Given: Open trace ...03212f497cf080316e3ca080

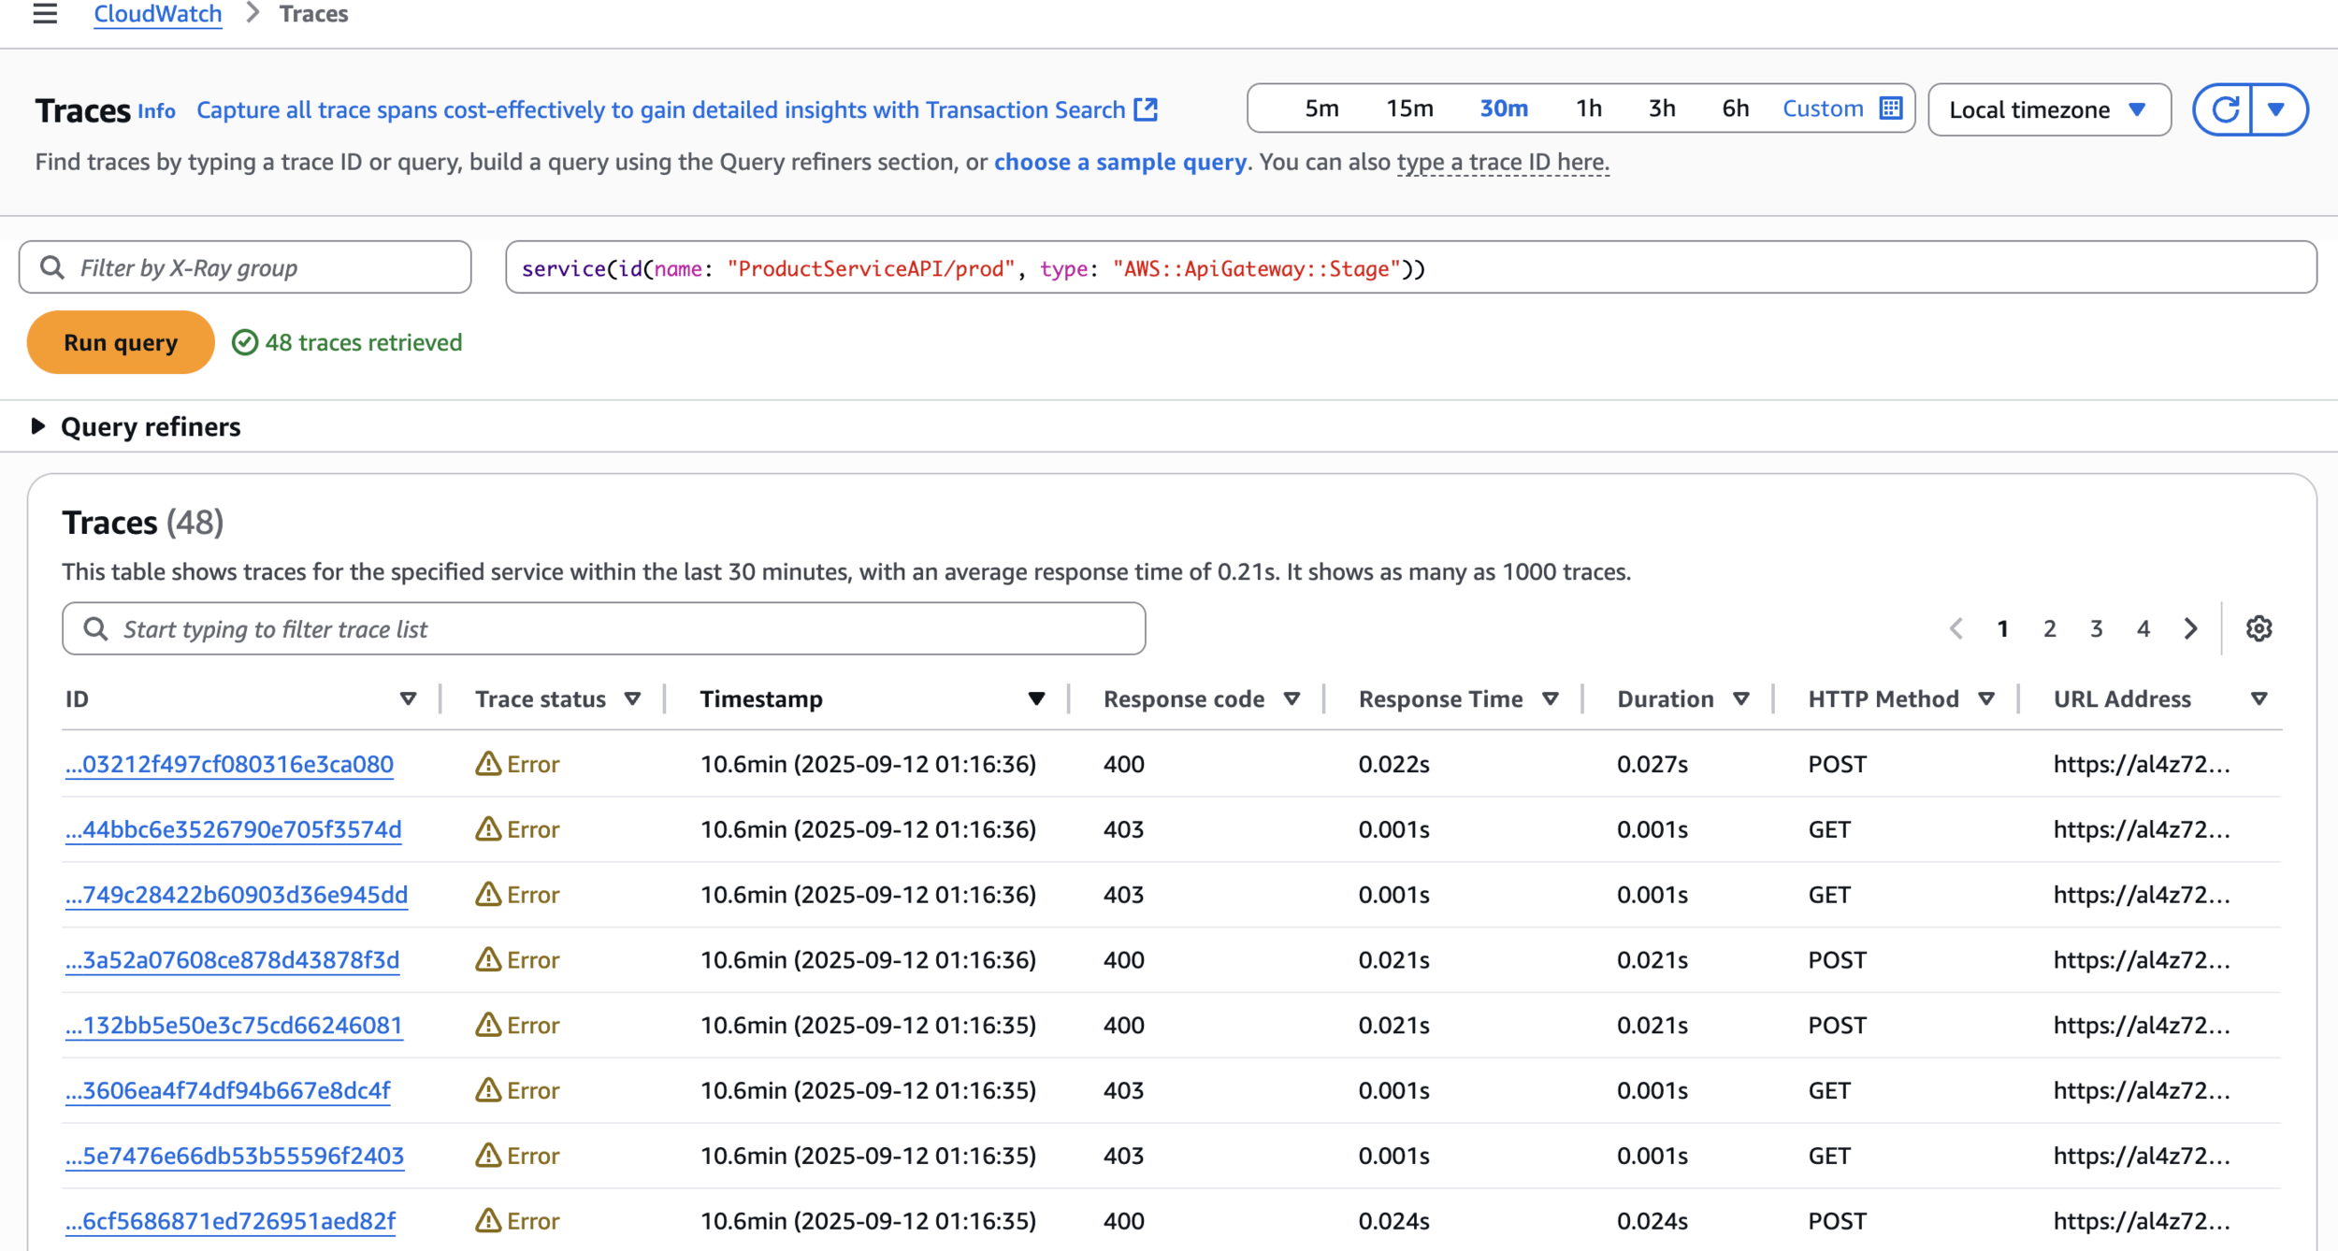Looking at the screenshot, I should click(x=229, y=764).
